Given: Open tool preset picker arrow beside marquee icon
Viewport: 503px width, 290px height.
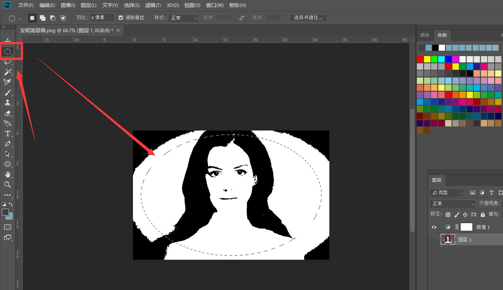Looking at the screenshot, I should pos(20,19).
